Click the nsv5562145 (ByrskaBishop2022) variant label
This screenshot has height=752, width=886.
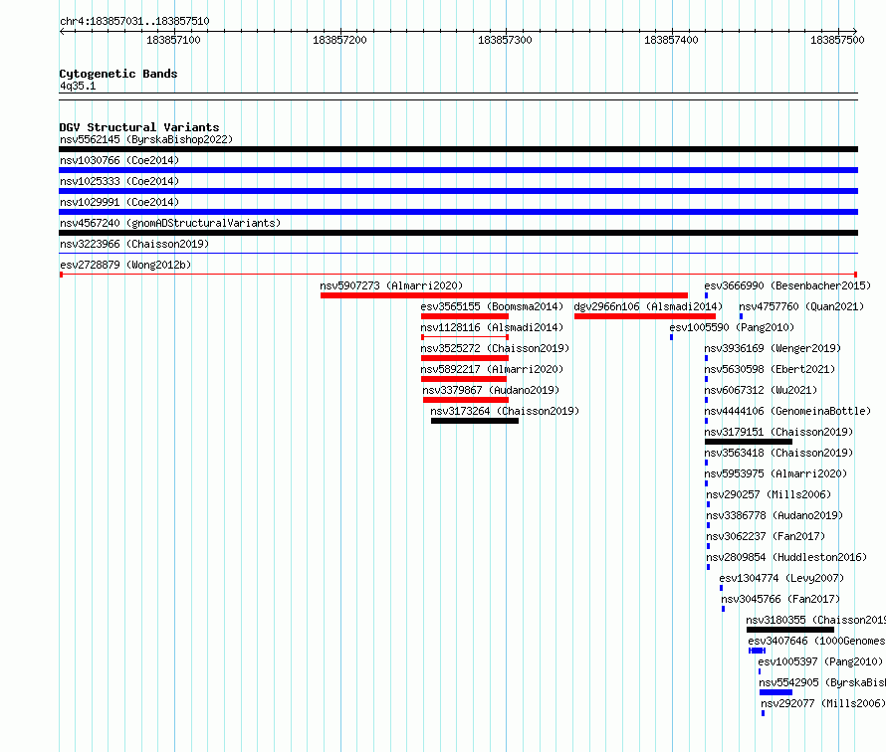pos(146,139)
